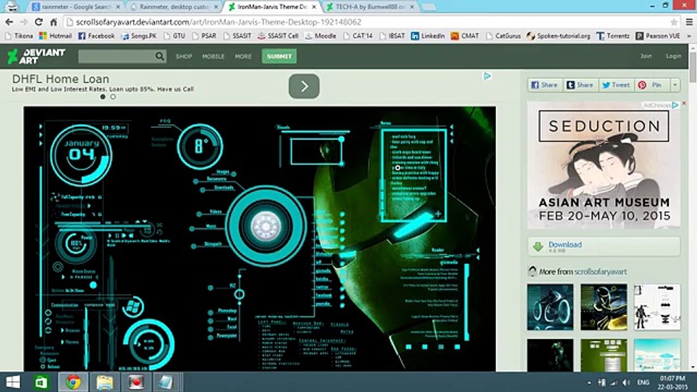Image resolution: width=697 pixels, height=392 pixels.
Task: Click the Pinterest Pin button
Action: pos(651,85)
